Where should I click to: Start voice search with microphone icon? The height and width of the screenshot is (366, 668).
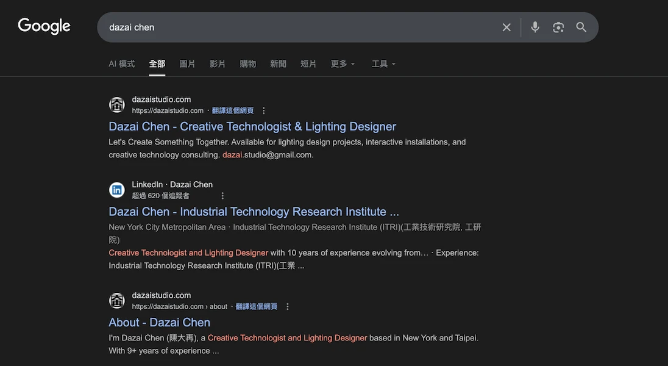[x=535, y=27]
